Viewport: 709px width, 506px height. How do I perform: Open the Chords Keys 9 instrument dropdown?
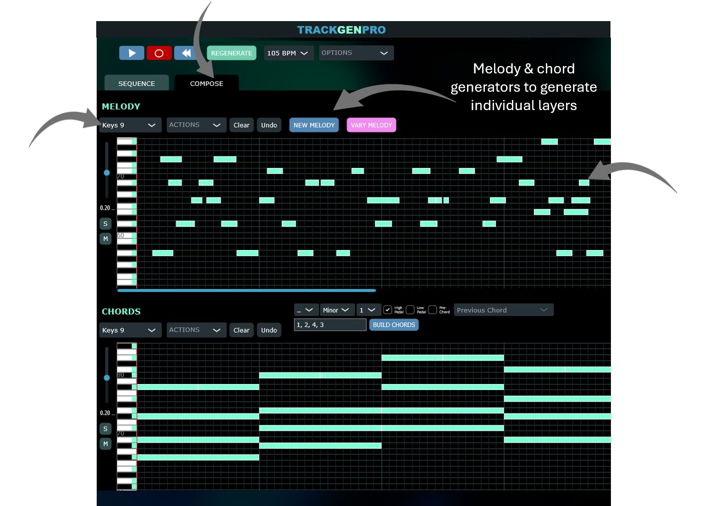tap(130, 330)
